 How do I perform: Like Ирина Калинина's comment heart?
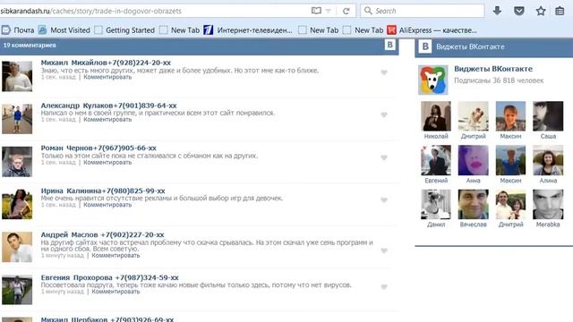pyautogui.click(x=384, y=200)
